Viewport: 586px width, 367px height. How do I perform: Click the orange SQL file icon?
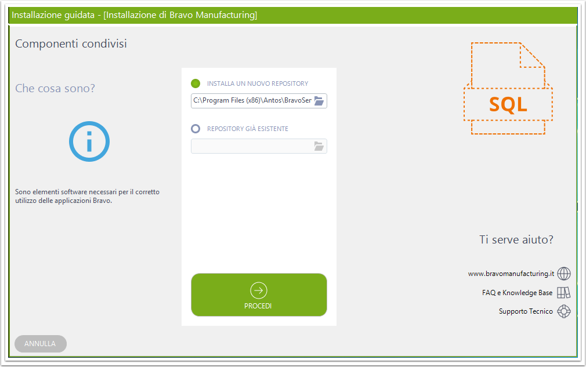[x=508, y=89]
